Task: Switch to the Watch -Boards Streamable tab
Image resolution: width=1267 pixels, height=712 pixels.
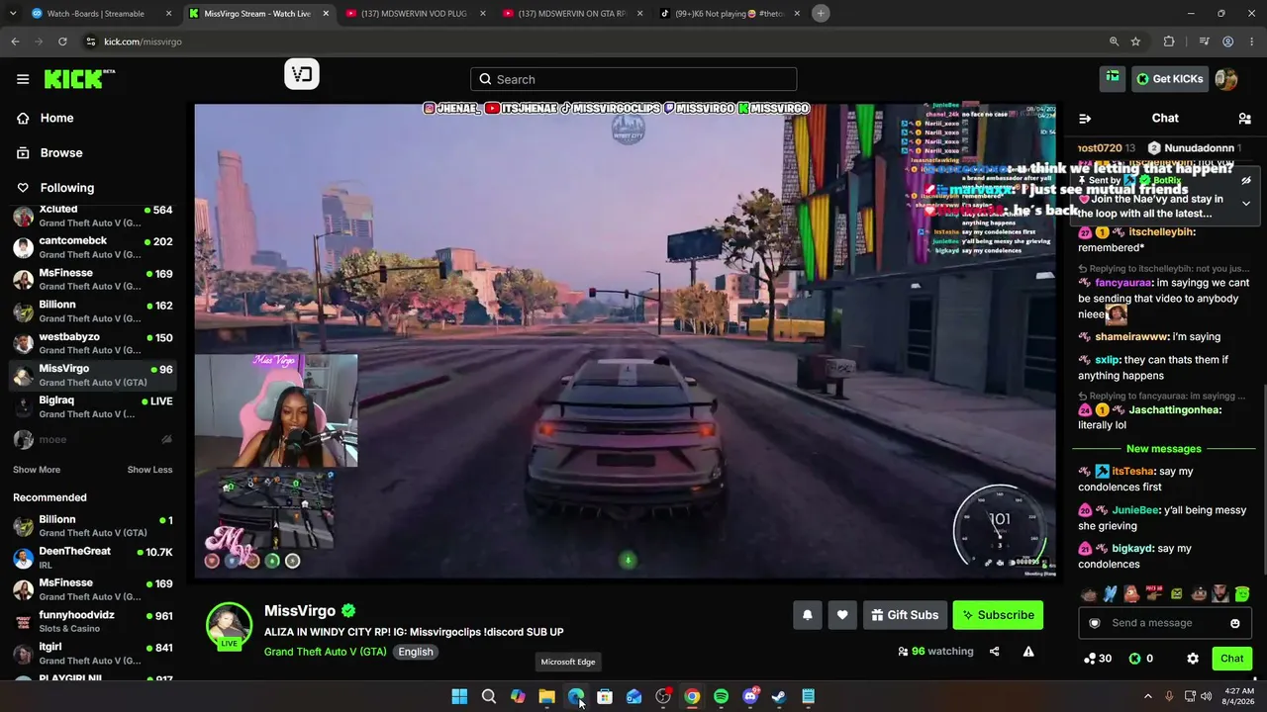Action: coord(102,14)
